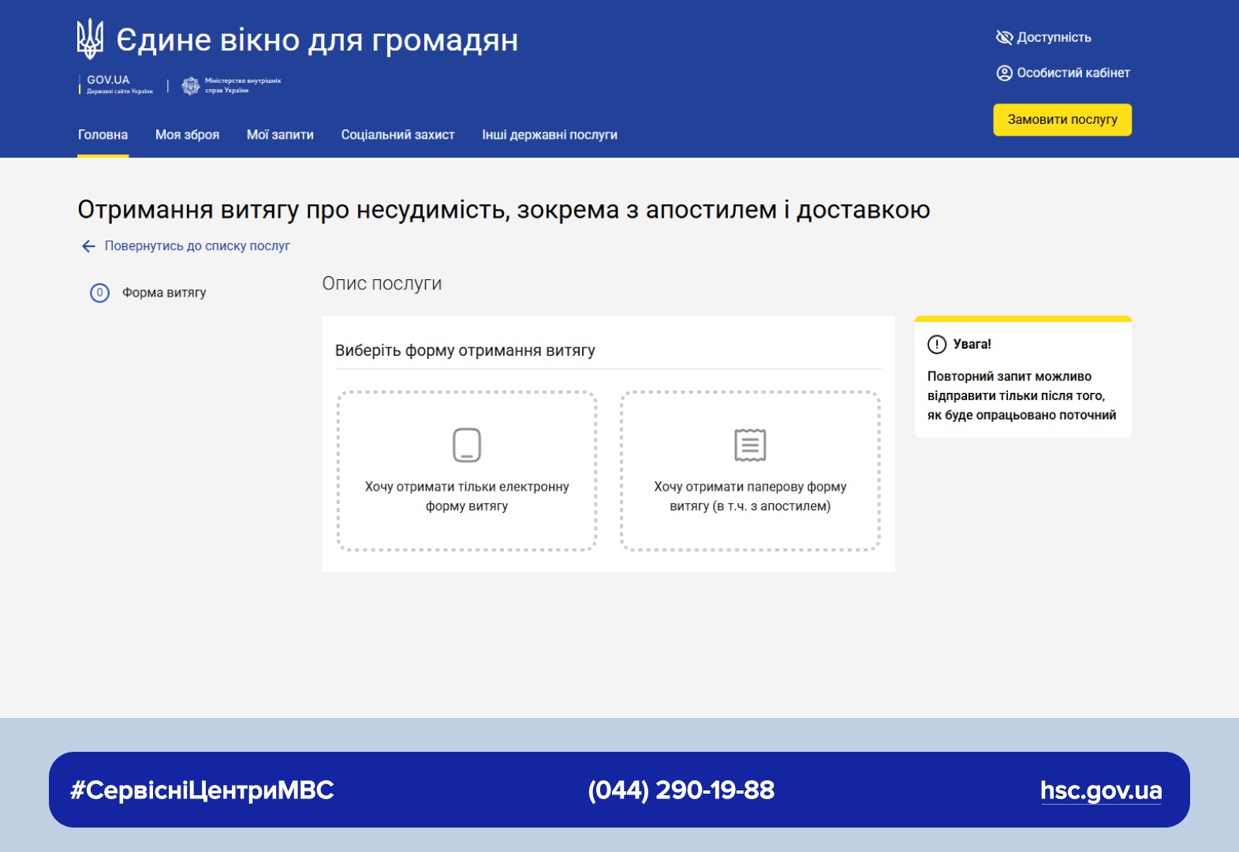
Task: Click the Ukrainian trident emblem logo
Action: pyautogui.click(x=90, y=39)
